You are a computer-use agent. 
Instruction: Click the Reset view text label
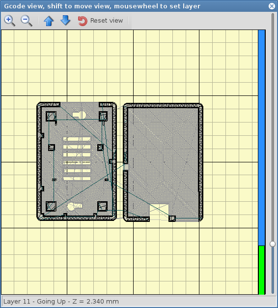pyautogui.click(x=107, y=21)
